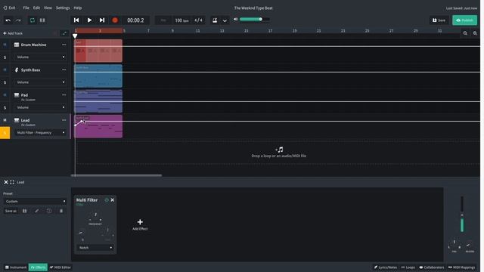Redo the last undone action
This screenshot has height=272, width=484.
pos(18,20)
